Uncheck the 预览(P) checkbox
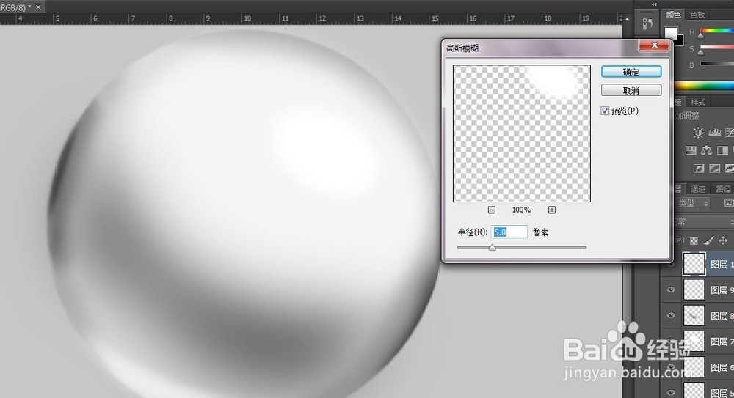This screenshot has height=398, width=734. [x=605, y=111]
